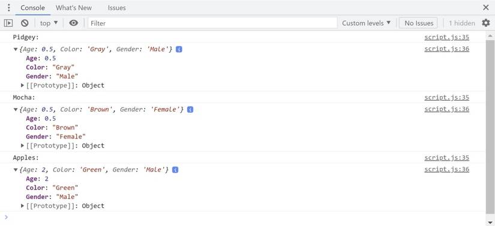Toggle the live expression eye icon
The image size is (495, 226).
coord(74,23)
